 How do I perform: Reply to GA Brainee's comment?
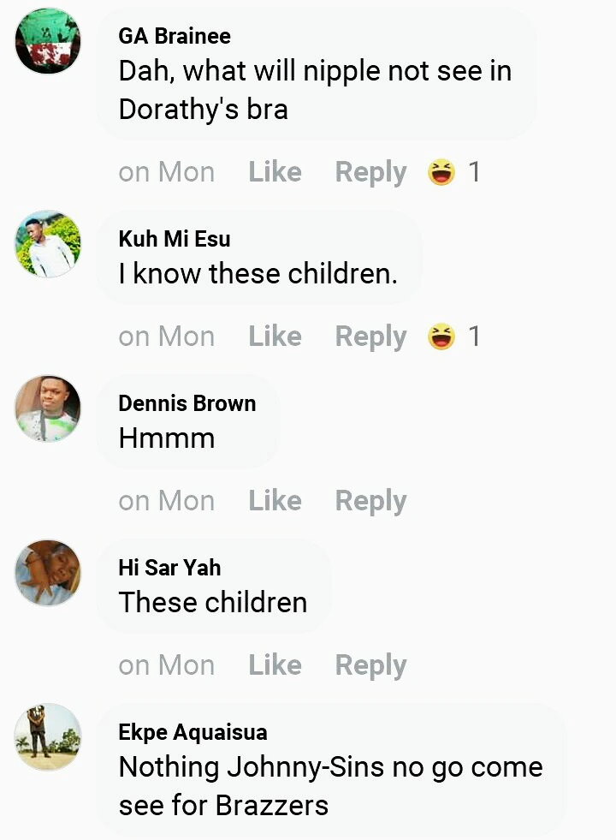pyautogui.click(x=371, y=173)
